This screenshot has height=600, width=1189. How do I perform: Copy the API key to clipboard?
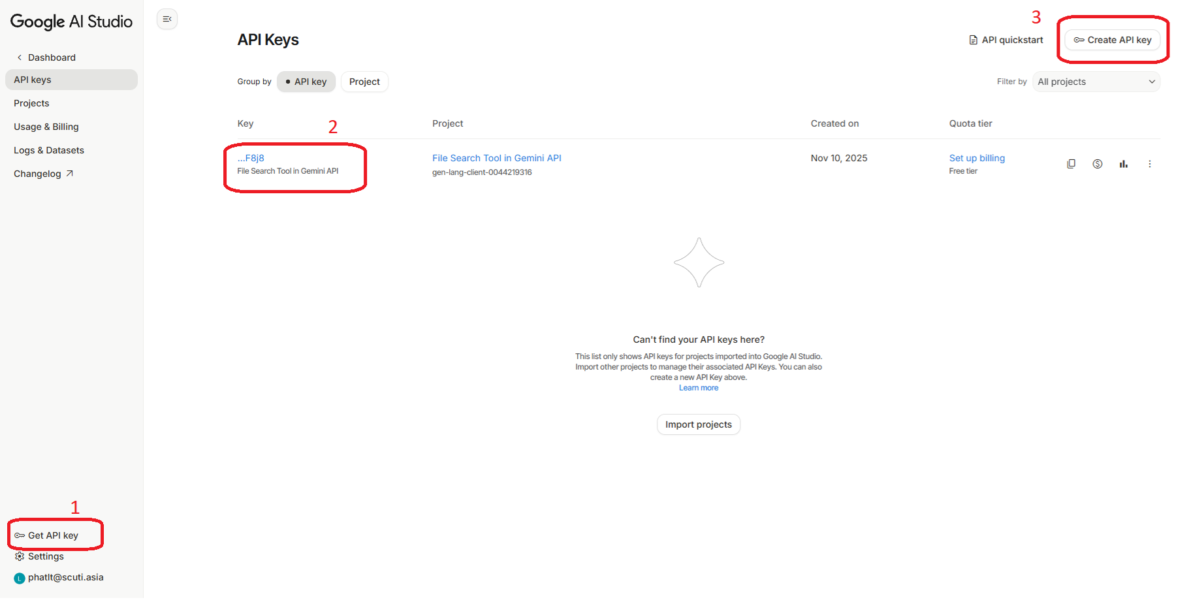coord(1071,163)
